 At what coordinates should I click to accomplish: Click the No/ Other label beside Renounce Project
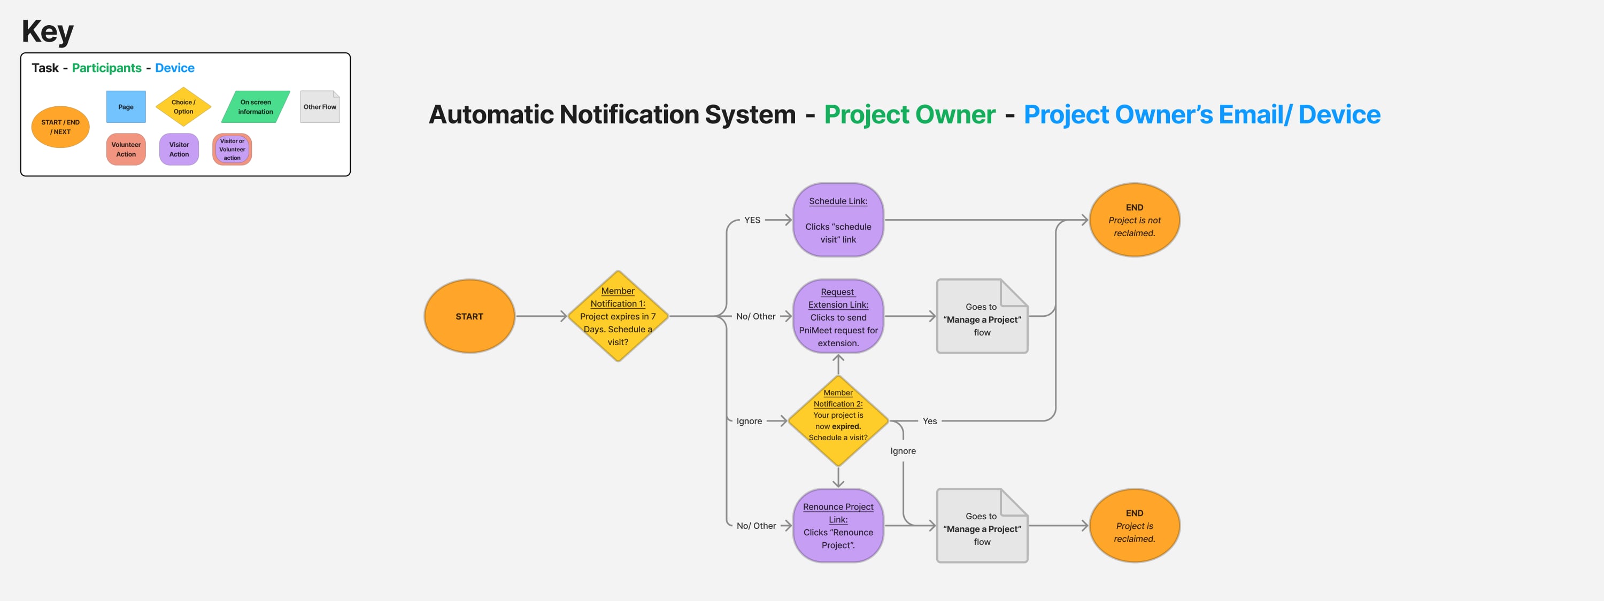pyautogui.click(x=756, y=526)
